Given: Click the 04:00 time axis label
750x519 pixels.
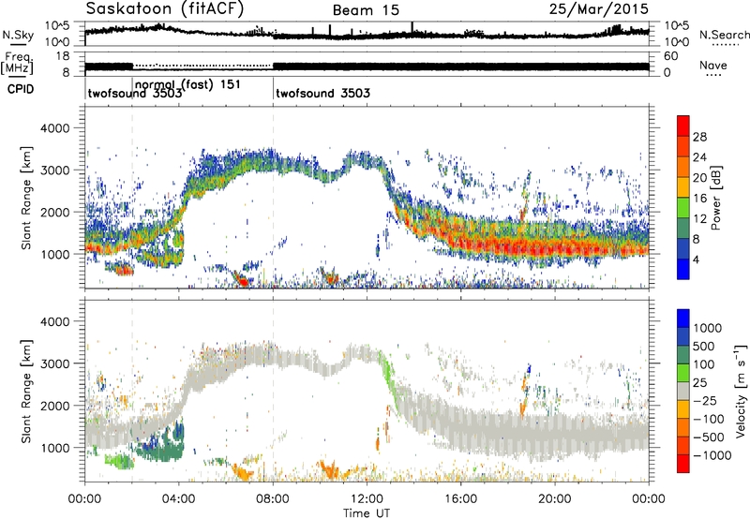Looking at the screenshot, I should point(179,499).
